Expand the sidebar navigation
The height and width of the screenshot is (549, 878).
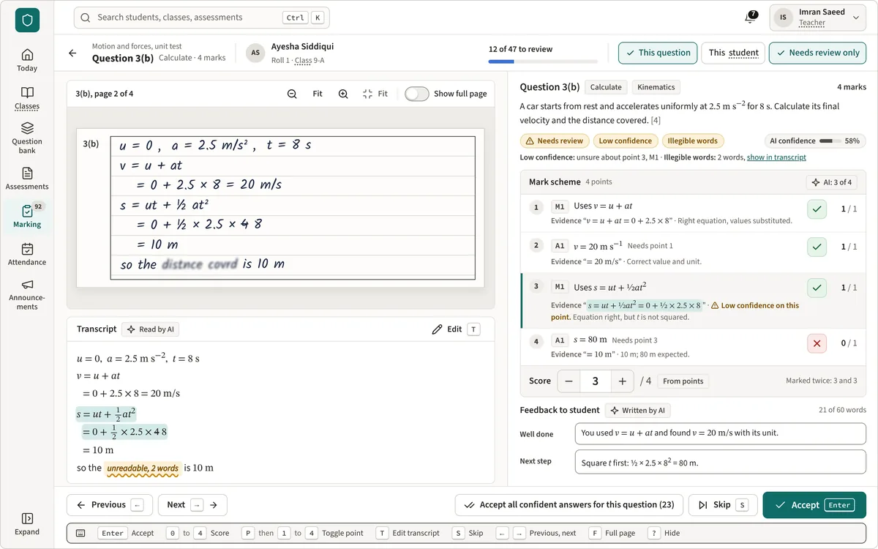(x=27, y=524)
